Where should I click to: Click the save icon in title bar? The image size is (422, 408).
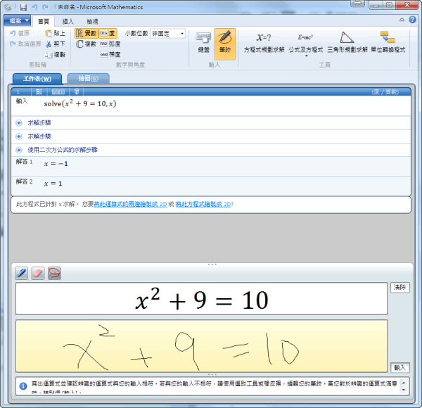point(23,7)
